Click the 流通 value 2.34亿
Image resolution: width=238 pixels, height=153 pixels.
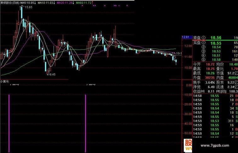233,87
